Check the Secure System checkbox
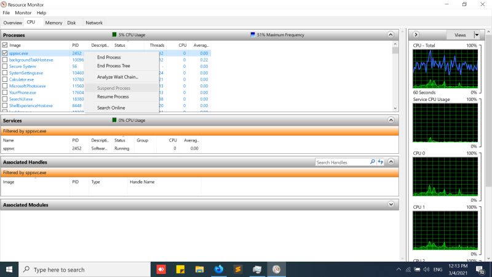 (5, 66)
